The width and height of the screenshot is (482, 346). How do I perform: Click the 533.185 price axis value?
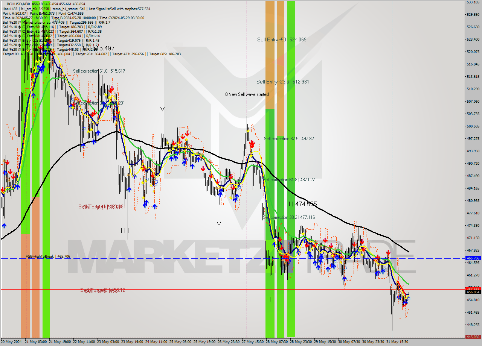(473, 2)
